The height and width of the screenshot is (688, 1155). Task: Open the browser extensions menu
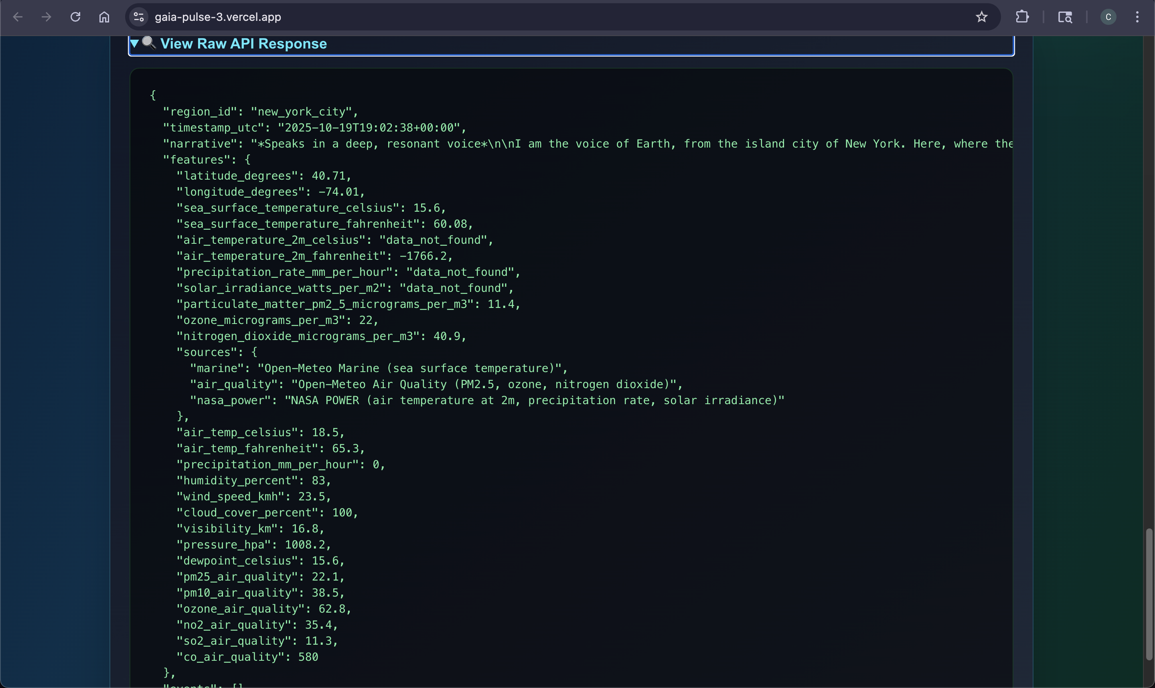pos(1022,17)
